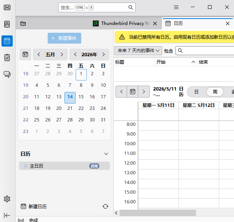This screenshot has height=222, width=234.
Task: Click the mini-calendar today icon button
Action: click(x=25, y=54)
